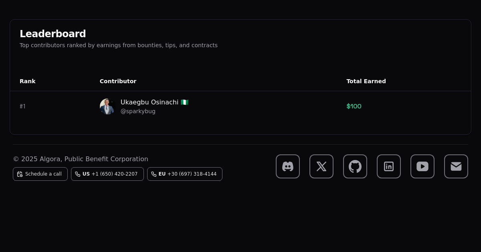Click Ukaegbu Osinachi's avatar photo
The width and height of the screenshot is (481, 252).
pyautogui.click(x=107, y=106)
